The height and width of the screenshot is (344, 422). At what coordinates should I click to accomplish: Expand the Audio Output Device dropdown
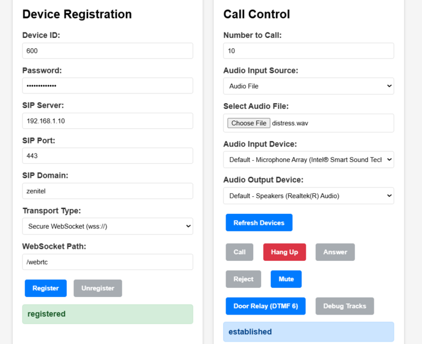click(x=308, y=196)
